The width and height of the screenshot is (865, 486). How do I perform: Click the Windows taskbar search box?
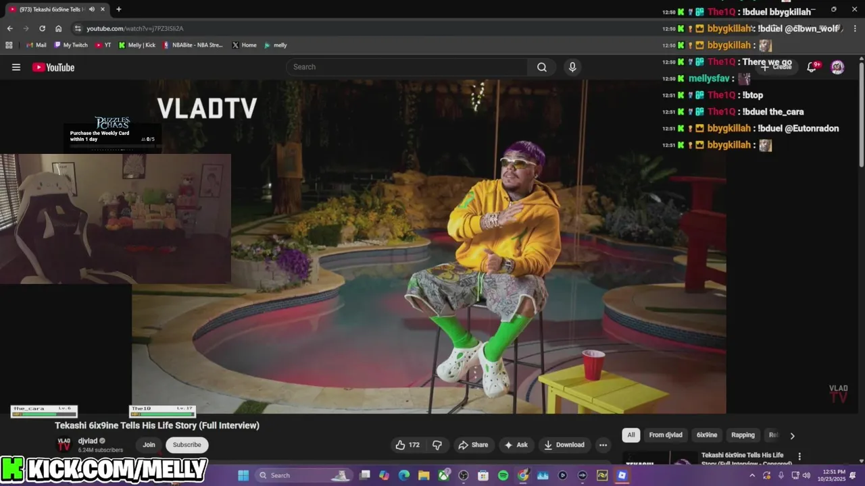tap(303, 475)
